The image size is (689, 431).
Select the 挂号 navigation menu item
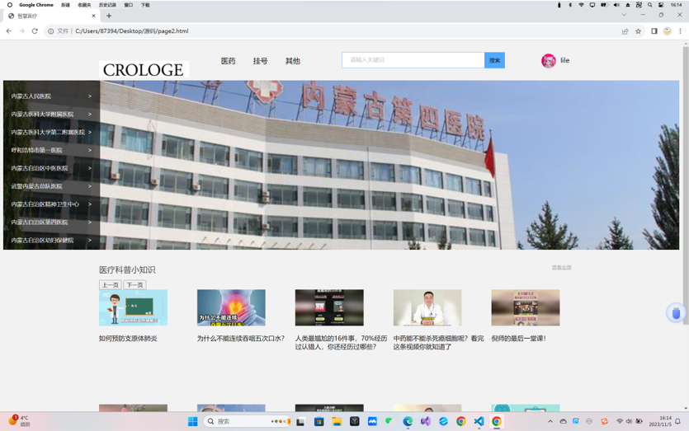tap(260, 61)
